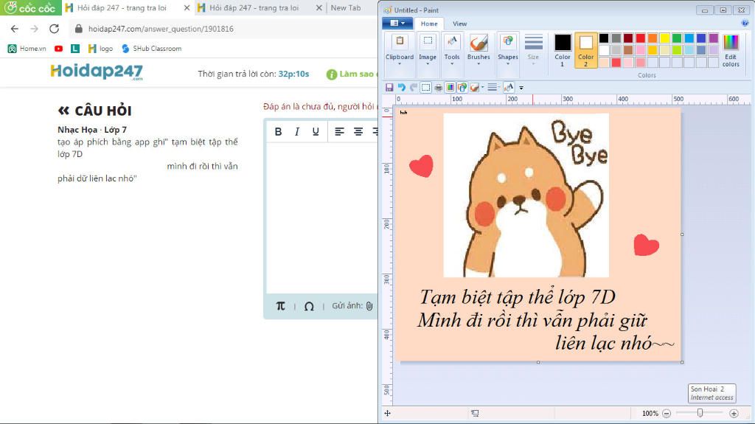Go back via CÂU HỎI chevrons
Image resolution: width=755 pixels, height=424 pixels.
63,111
